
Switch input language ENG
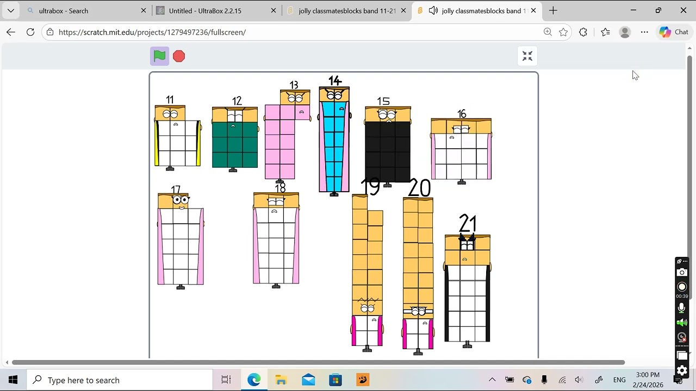[619, 380]
